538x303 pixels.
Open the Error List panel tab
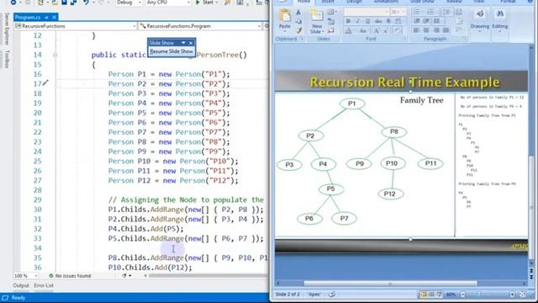click(44, 285)
